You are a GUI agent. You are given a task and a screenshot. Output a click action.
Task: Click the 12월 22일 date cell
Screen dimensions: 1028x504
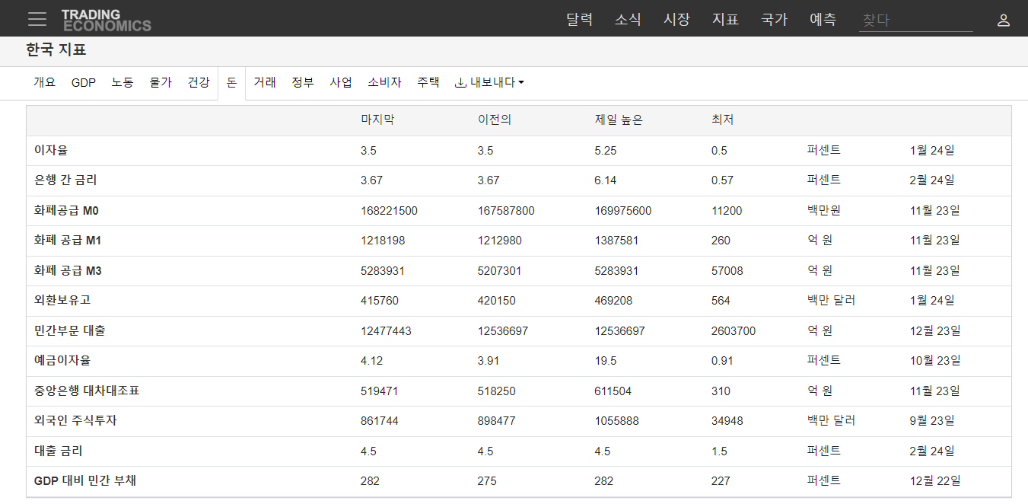[935, 481]
